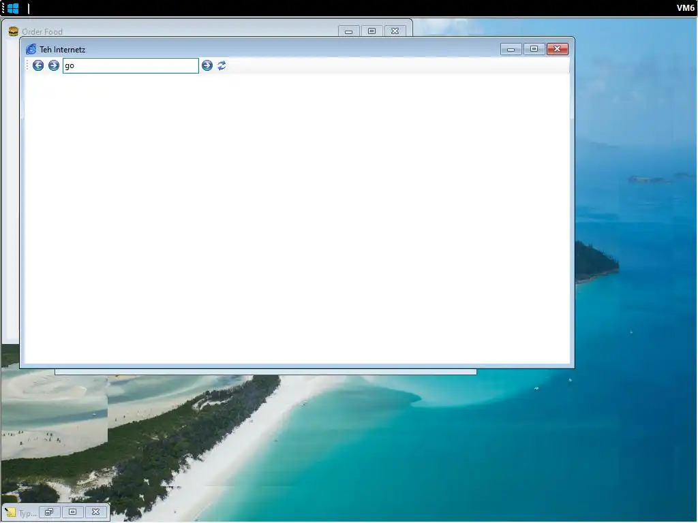This screenshot has height=523, width=698.
Task: Click the address field containing 'go'
Action: (x=130, y=66)
